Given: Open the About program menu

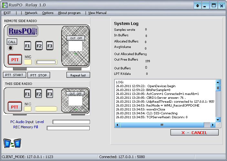Looking at the screenshot, I should pyautogui.click(x=69, y=13).
